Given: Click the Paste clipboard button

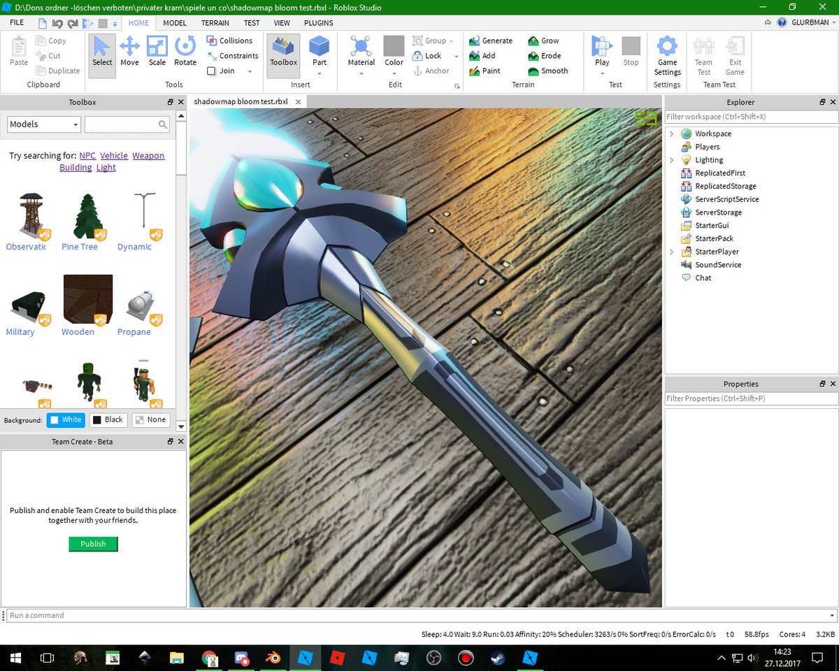Looking at the screenshot, I should pyautogui.click(x=19, y=52).
